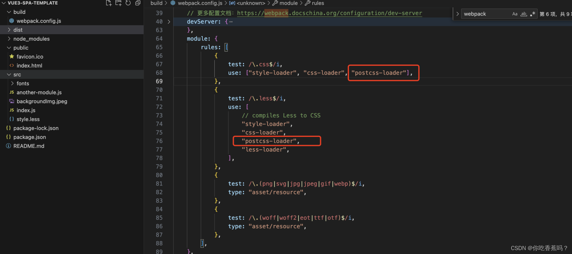Toggle Match Whole Word in find widget

[524, 14]
